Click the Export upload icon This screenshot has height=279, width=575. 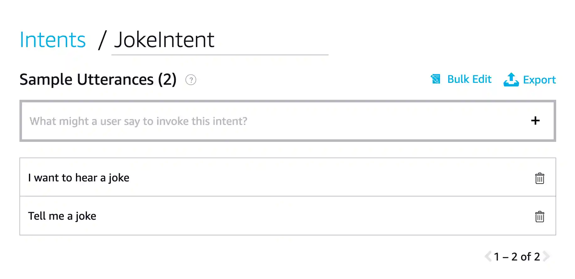pyautogui.click(x=511, y=80)
